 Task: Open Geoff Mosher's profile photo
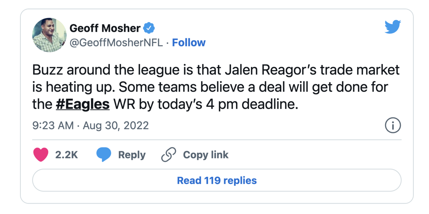[x=49, y=35]
